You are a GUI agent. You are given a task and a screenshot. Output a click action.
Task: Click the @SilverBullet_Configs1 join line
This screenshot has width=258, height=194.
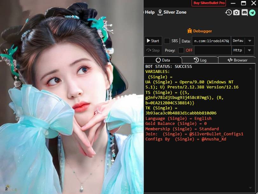[194, 134]
